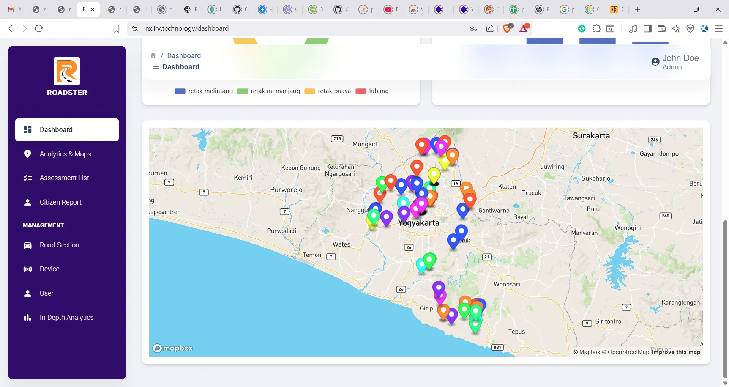Image resolution: width=729 pixels, height=387 pixels.
Task: Click the breadcrumb home icon
Action: [153, 55]
